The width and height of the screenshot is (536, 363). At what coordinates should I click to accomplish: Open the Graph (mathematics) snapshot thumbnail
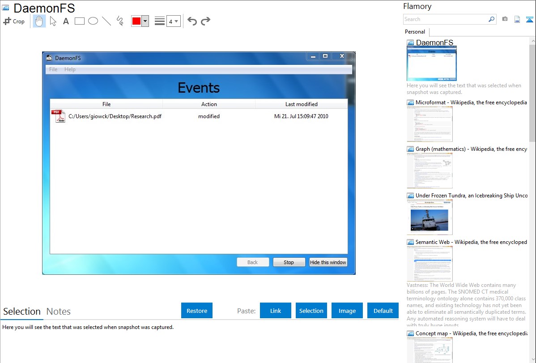[x=430, y=171]
